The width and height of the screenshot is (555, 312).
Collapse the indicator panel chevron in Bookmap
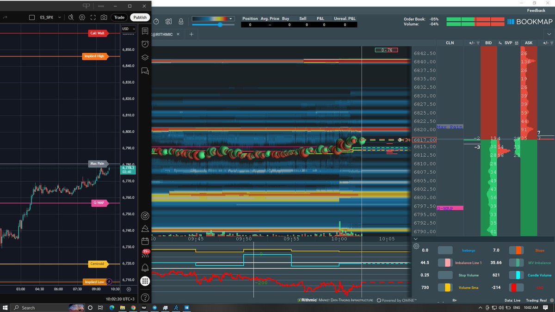415,239
